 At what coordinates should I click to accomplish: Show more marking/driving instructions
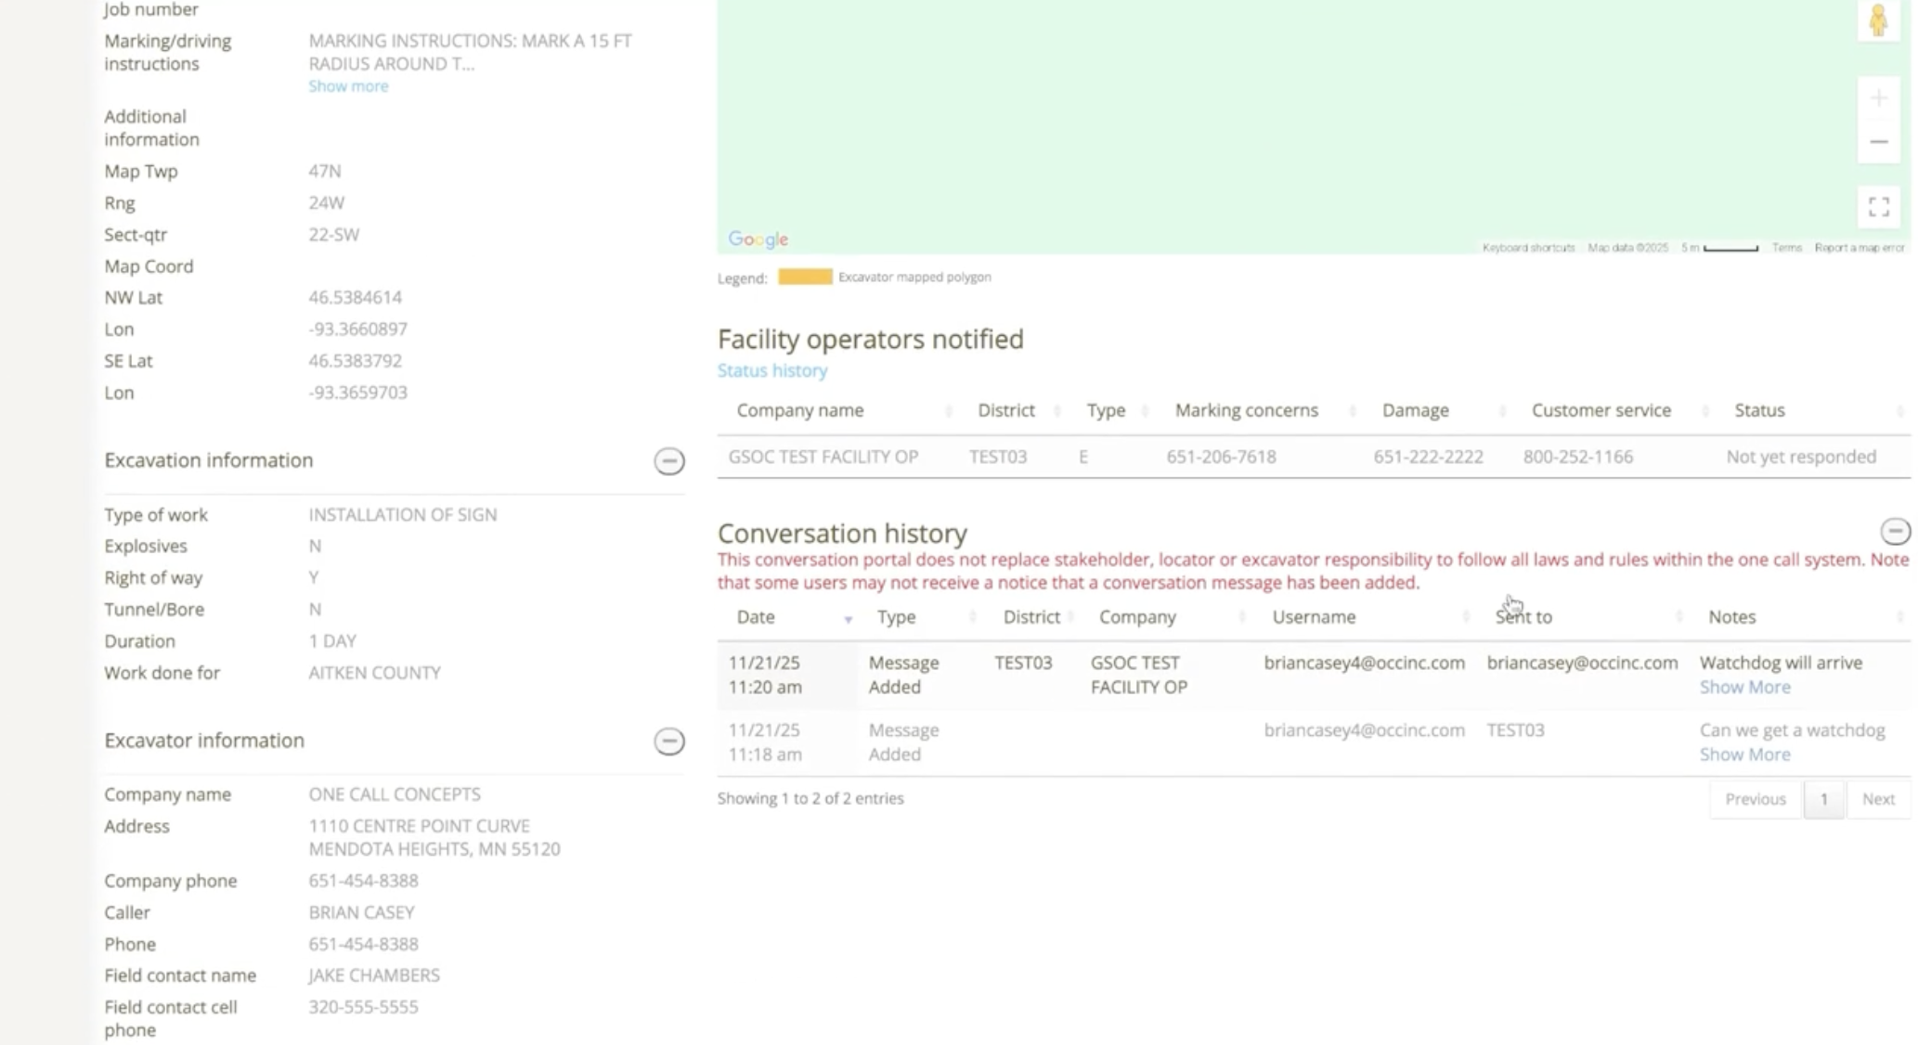pos(348,86)
